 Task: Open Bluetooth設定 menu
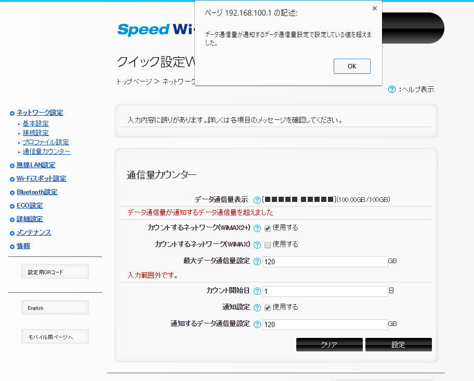coord(37,192)
